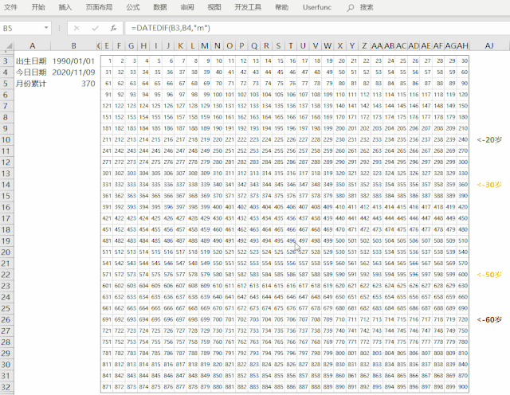This screenshot has width=510, height=395.
Task: Click the Select All corner triangle
Action: 8,45
